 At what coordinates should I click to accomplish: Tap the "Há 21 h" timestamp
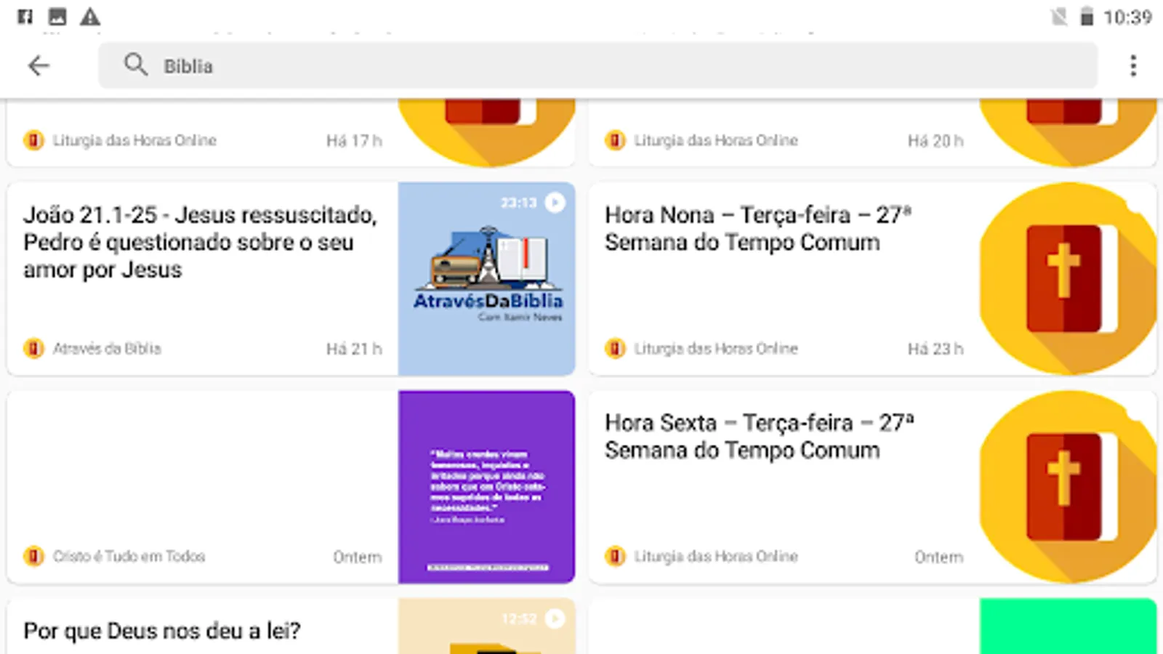pyautogui.click(x=354, y=350)
